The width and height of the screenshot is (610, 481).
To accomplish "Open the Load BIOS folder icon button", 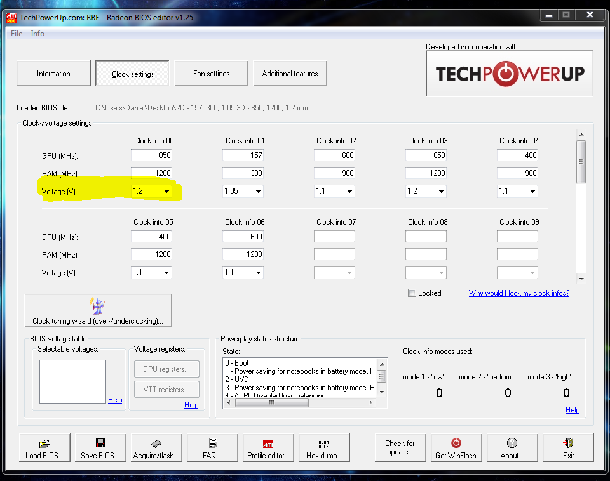I will (x=44, y=447).
